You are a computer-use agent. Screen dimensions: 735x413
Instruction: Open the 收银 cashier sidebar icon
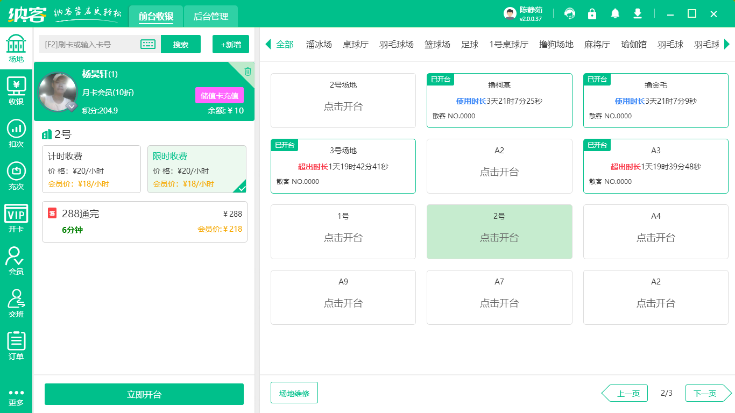pyautogui.click(x=16, y=91)
